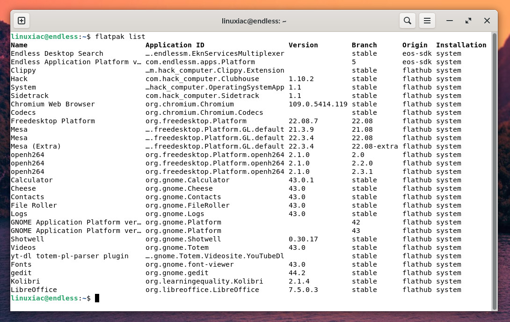Click the 'Origin' column header
510x322 pixels.
click(x=415, y=45)
